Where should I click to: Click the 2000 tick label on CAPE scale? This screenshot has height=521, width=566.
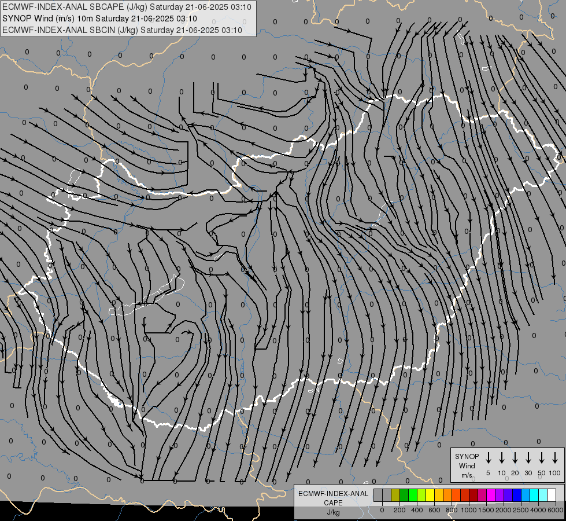(504, 510)
